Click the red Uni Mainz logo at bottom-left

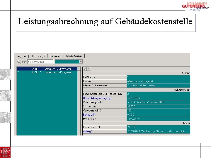click(x=5, y=152)
